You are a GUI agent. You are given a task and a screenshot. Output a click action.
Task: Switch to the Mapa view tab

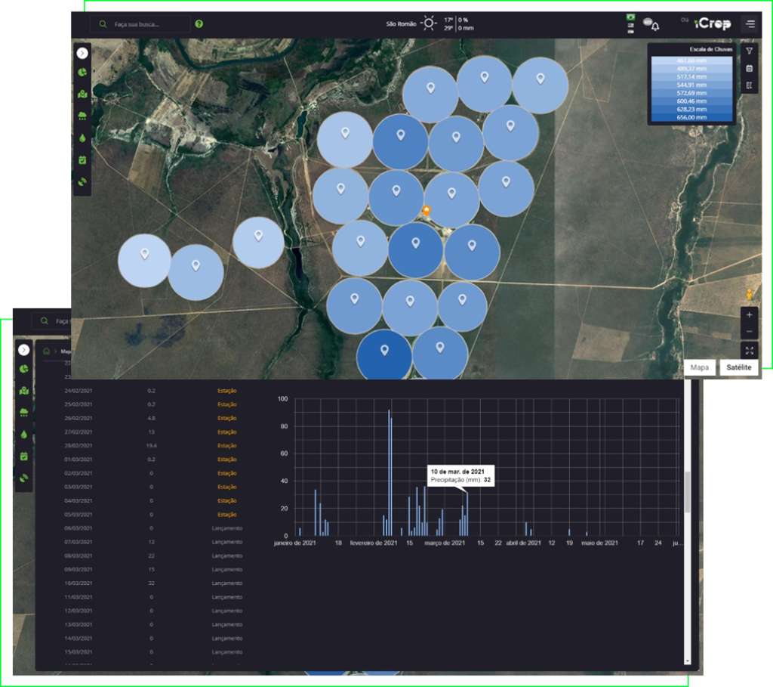(x=699, y=367)
